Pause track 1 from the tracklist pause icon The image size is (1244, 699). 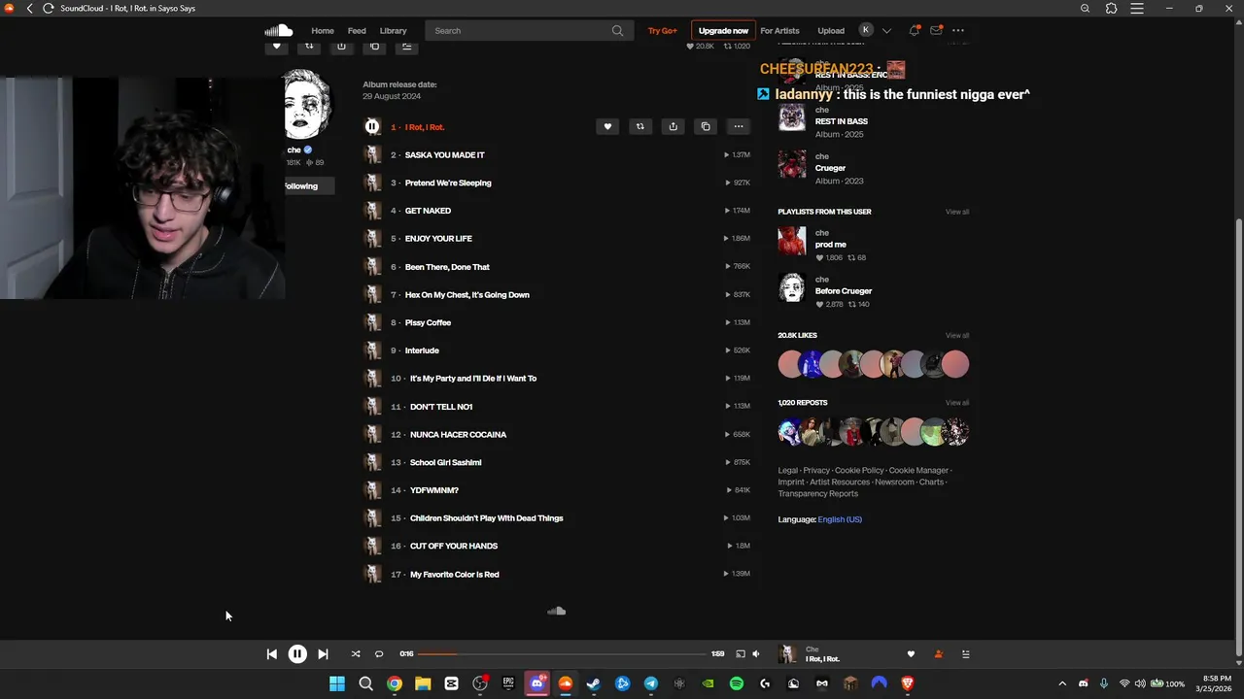point(371,126)
